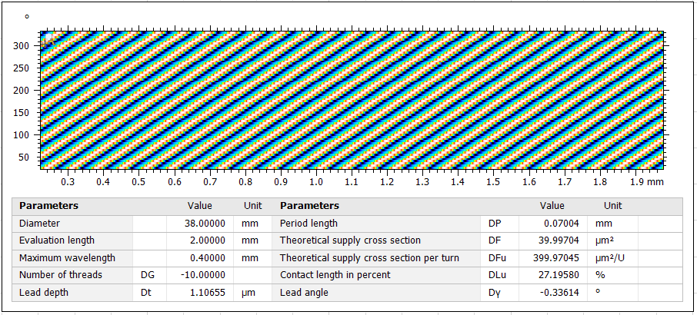The height and width of the screenshot is (315, 697).
Task: Click the Theoretical supply cross section per turn label
Action: [x=369, y=257]
